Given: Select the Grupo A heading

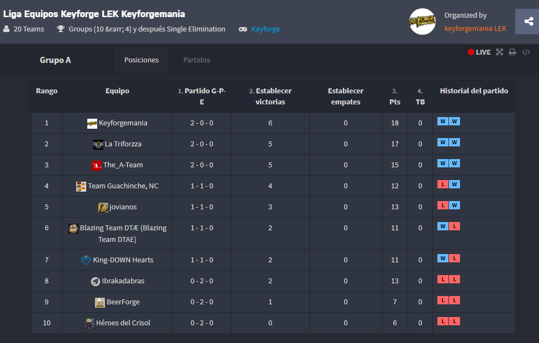Looking at the screenshot, I should pyautogui.click(x=55, y=60).
